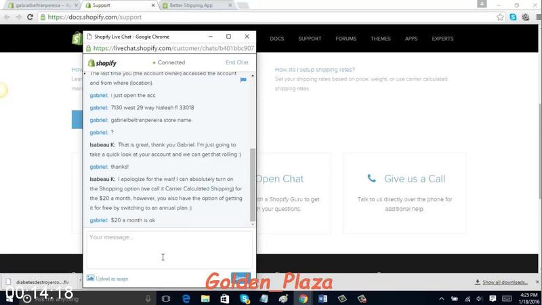Open SUPPORT in the Shopify navigation
542x305 pixels.
310,39
